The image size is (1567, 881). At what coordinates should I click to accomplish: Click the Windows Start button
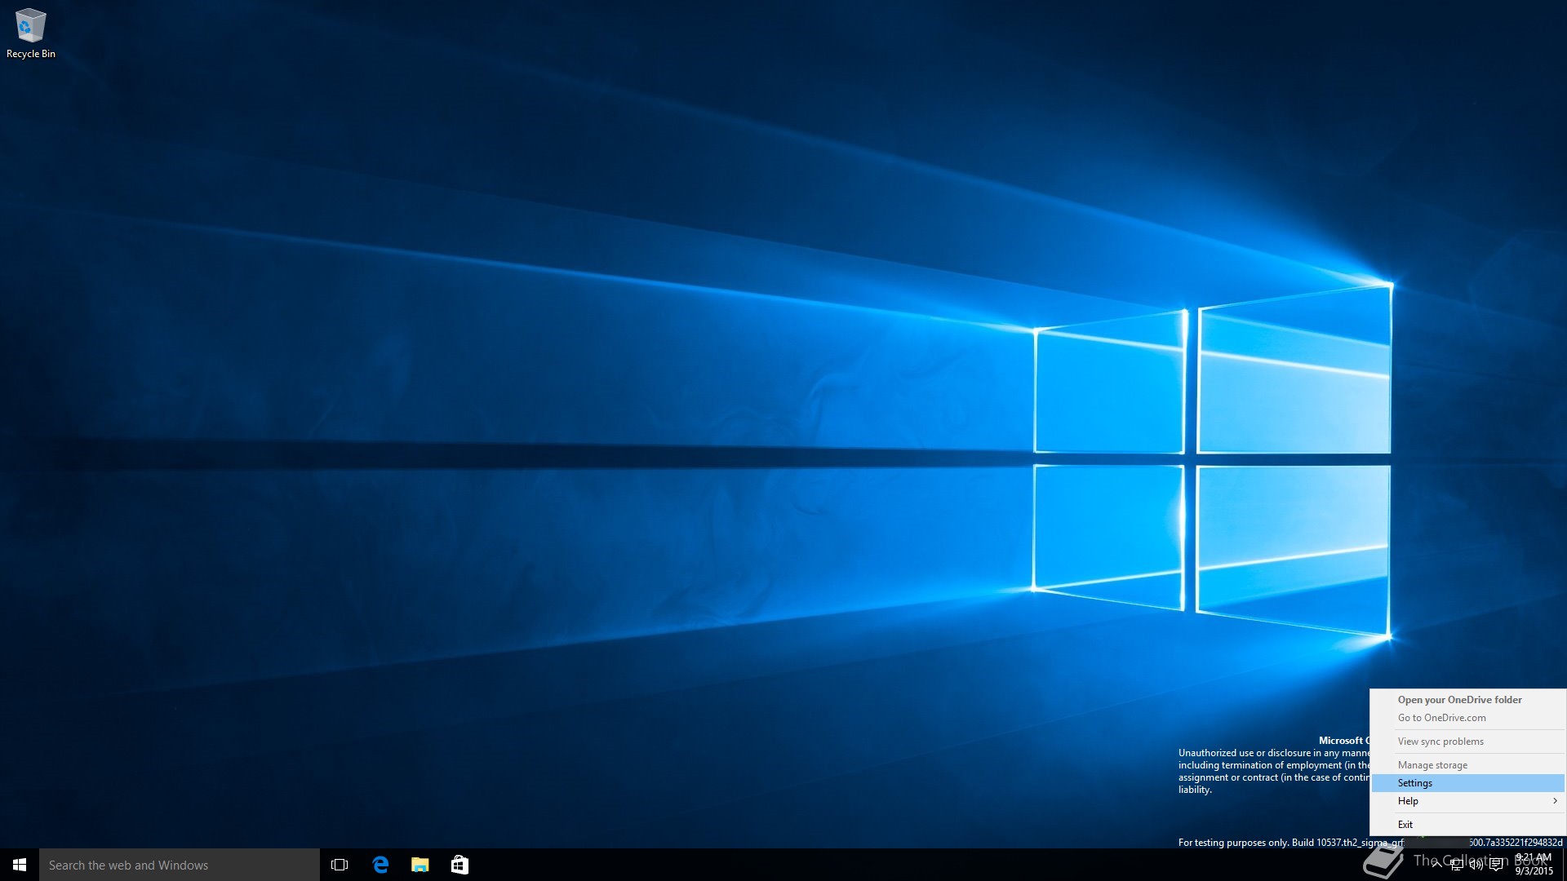pyautogui.click(x=20, y=865)
